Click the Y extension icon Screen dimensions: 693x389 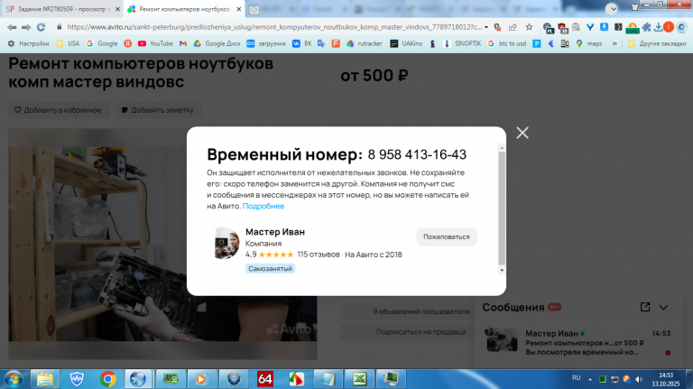(590, 27)
